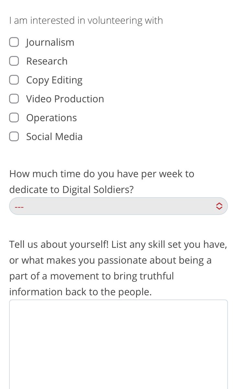Select the Video Production checkbox
237x389 pixels.
pos(14,99)
